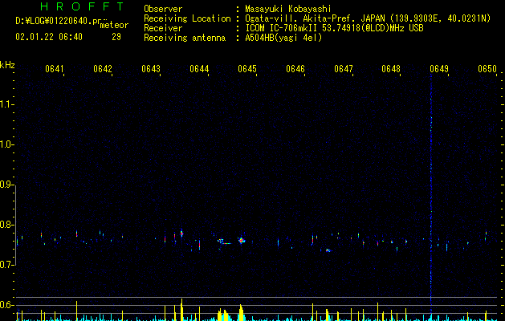
Task: Click the 0641 time axis marker
Action: coord(54,69)
